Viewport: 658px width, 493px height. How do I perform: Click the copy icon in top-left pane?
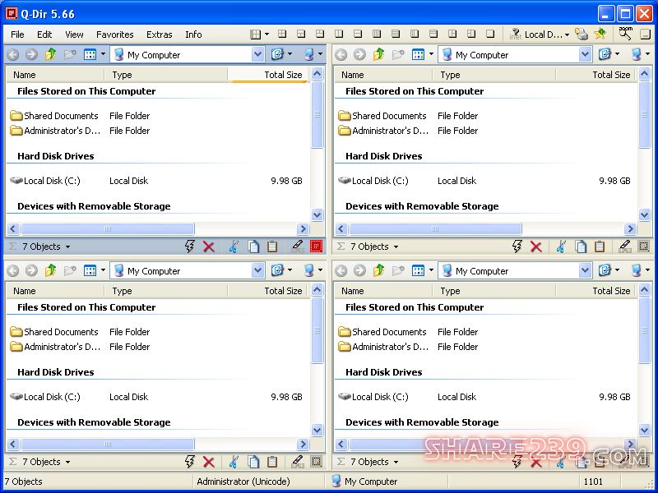[x=253, y=246]
